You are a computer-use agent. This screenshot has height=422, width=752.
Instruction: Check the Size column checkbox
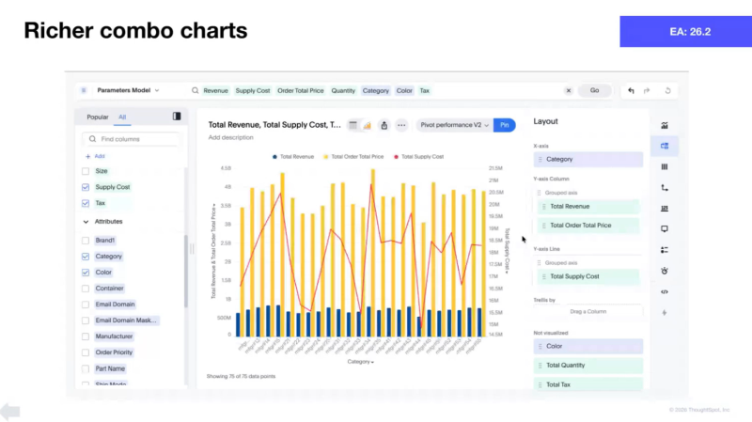[x=86, y=171]
